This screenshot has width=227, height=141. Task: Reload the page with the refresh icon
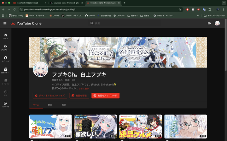tap(15, 9)
